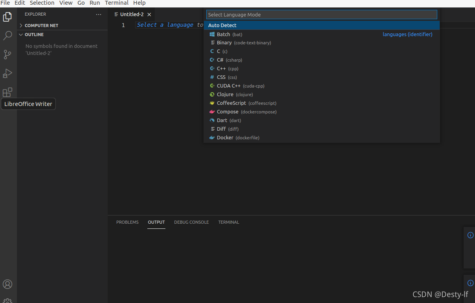This screenshot has width=475, height=303.
Task: Open the Go menu
Action: click(81, 3)
